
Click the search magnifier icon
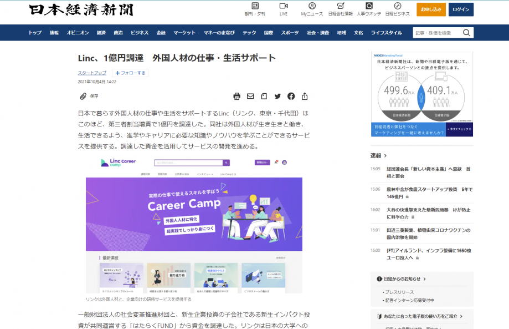(x=466, y=33)
